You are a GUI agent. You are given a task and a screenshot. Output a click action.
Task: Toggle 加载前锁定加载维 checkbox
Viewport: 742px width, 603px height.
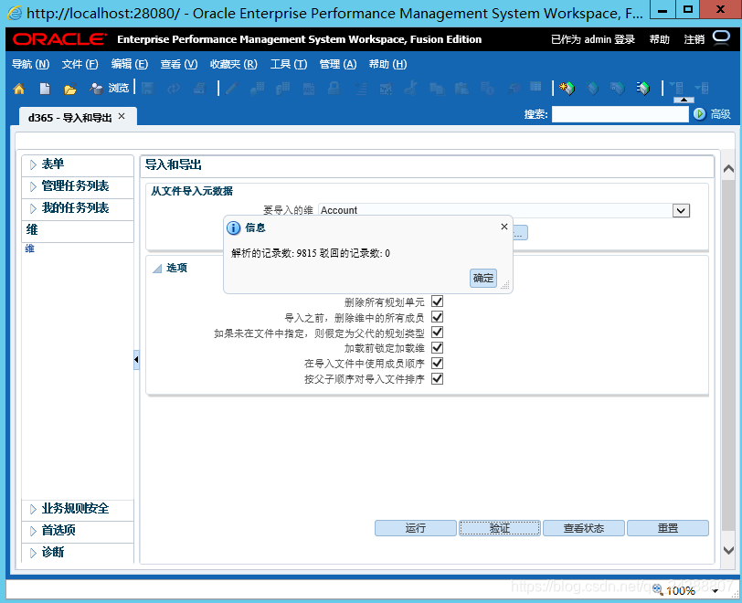click(437, 348)
